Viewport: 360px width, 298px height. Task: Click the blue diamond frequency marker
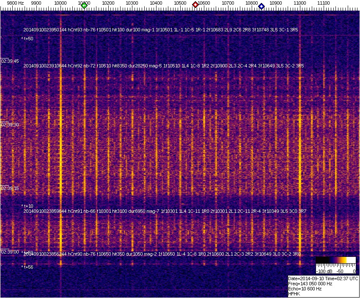[x=261, y=6]
